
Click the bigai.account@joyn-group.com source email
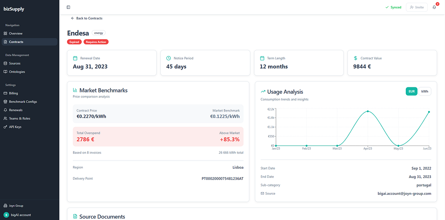pyautogui.click(x=404, y=193)
